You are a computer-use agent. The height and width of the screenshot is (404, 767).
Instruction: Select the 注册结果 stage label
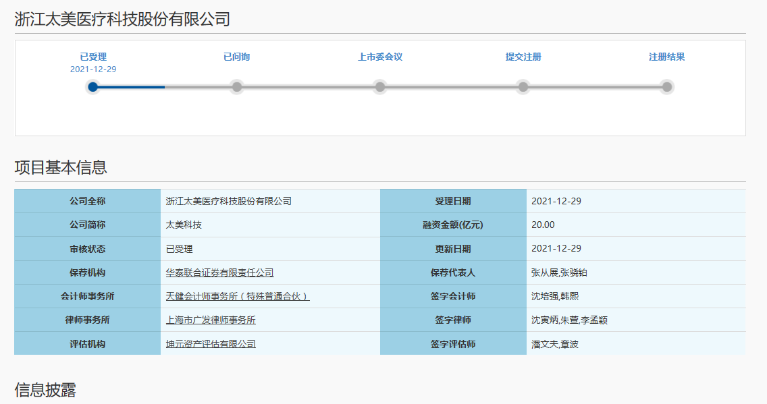click(x=666, y=57)
